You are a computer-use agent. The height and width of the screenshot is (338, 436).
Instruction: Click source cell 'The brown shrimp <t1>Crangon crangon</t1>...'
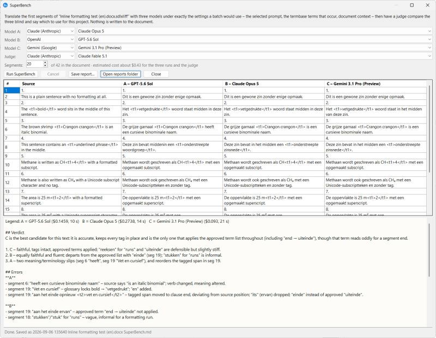[x=71, y=129]
